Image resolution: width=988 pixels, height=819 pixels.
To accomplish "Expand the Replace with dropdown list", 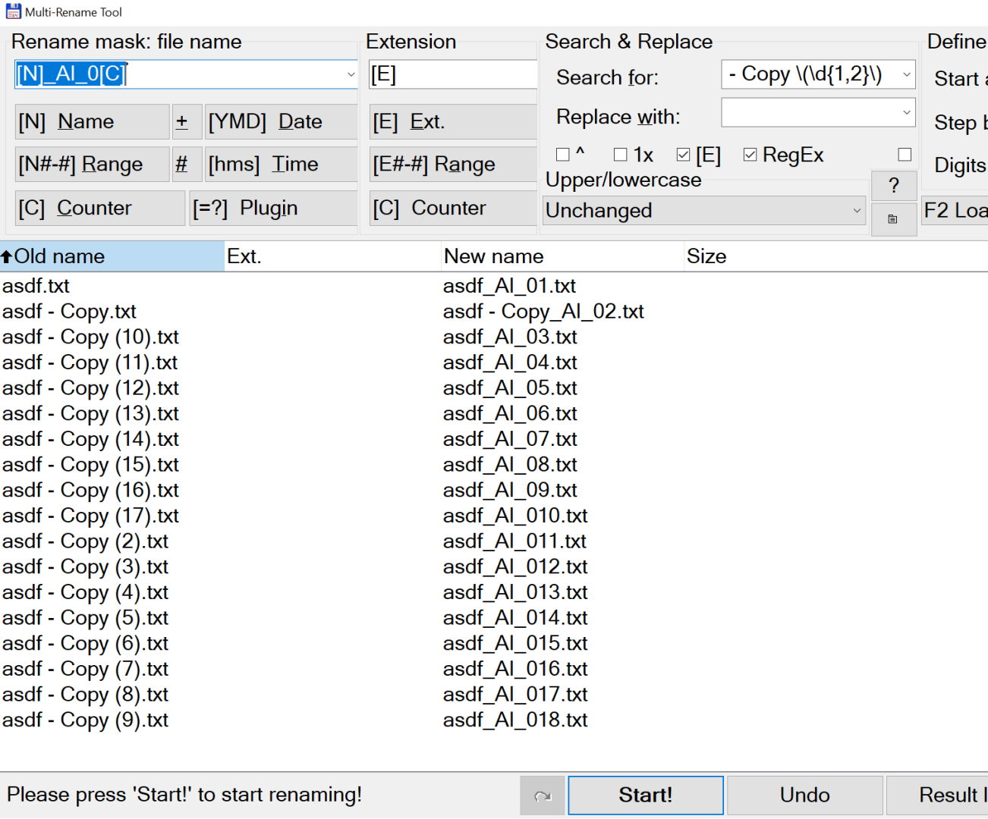I will coord(906,113).
